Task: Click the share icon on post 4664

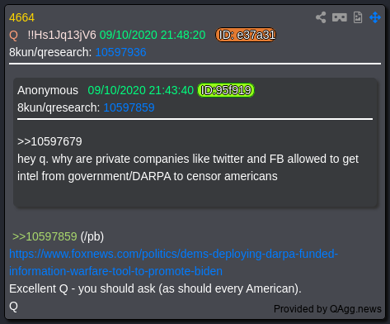Action: [321, 17]
